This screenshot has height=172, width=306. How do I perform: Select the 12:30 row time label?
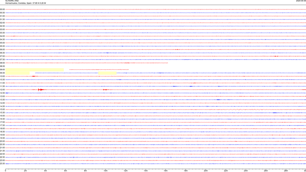tap(2, 93)
